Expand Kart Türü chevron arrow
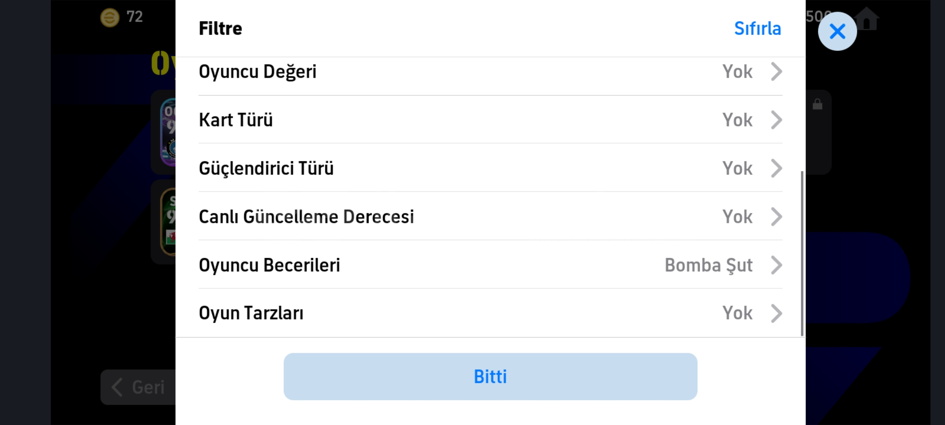Viewport: 945px width, 425px height. pos(776,120)
